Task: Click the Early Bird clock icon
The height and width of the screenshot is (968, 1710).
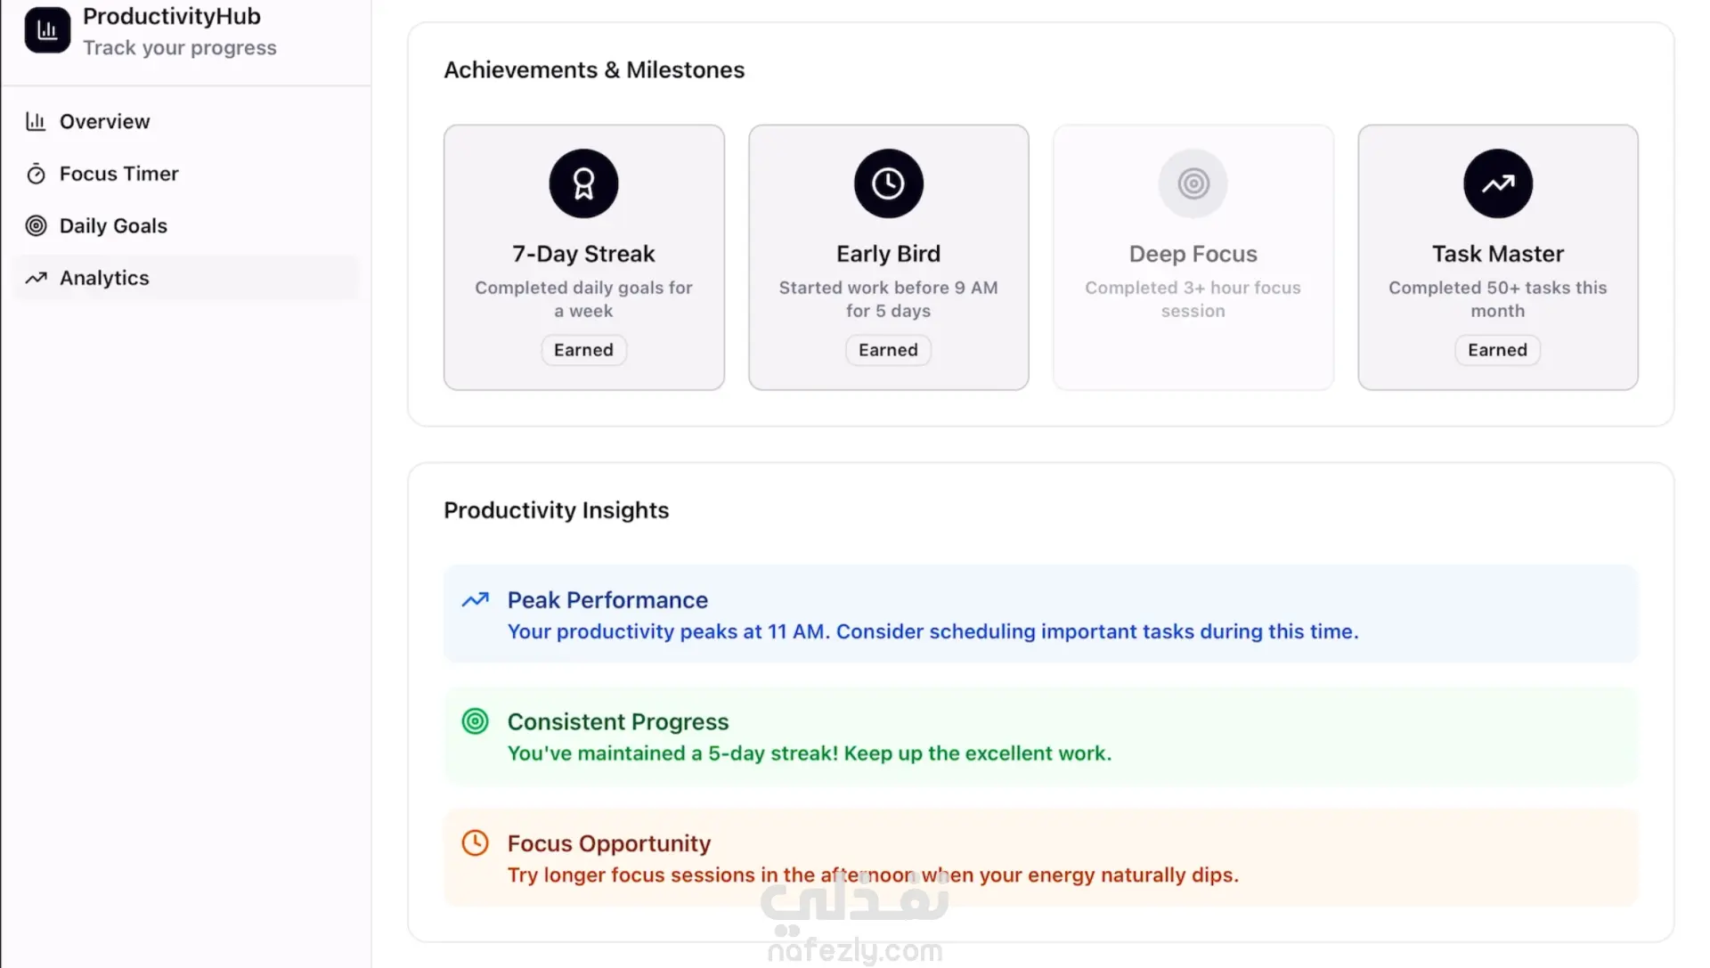Action: pos(888,183)
